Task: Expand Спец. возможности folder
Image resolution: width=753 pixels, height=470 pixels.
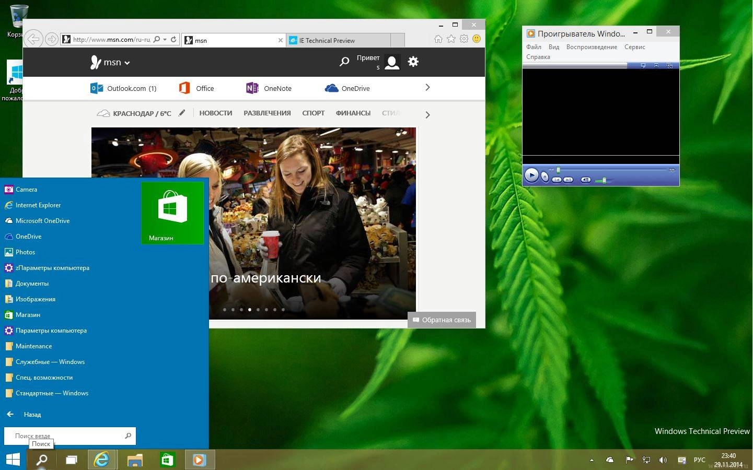Action: pyautogui.click(x=39, y=378)
